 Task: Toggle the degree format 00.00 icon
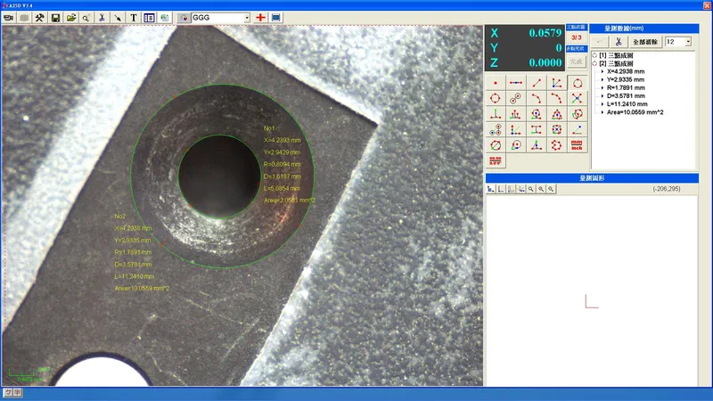pyautogui.click(x=496, y=160)
